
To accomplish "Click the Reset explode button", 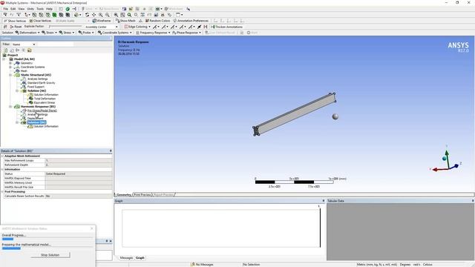I will [16, 27].
